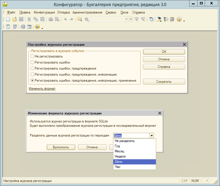The height and width of the screenshot is (186, 220).
Task: Open the Syntax Assistant graduate icon
Action: [x=159, y=19]
